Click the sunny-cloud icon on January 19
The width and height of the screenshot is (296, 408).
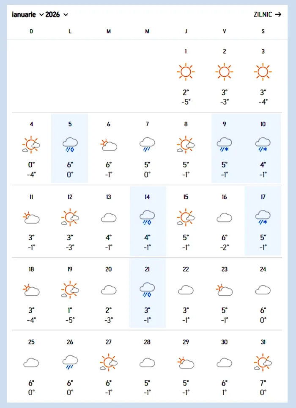coord(70,290)
